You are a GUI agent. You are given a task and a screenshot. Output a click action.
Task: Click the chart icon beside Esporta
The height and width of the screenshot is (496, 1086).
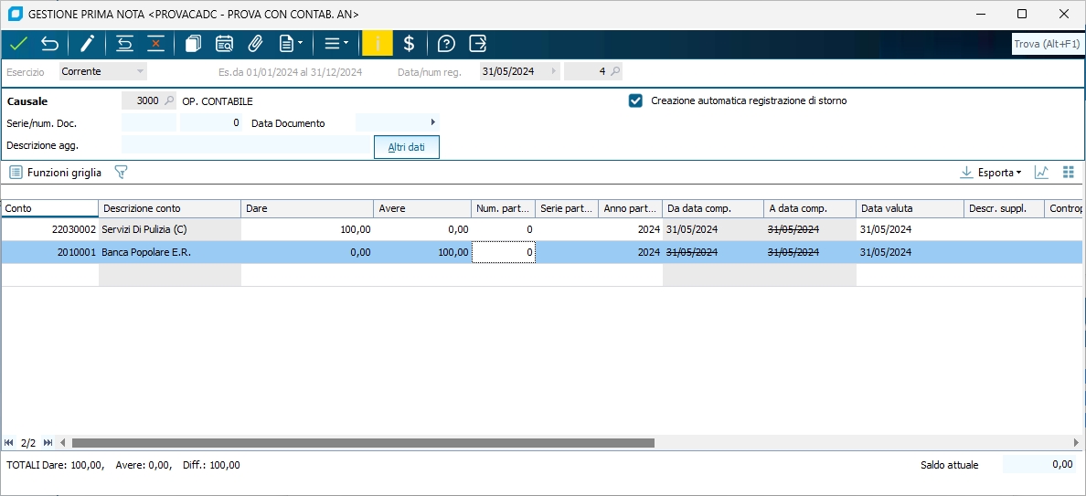[1041, 172]
